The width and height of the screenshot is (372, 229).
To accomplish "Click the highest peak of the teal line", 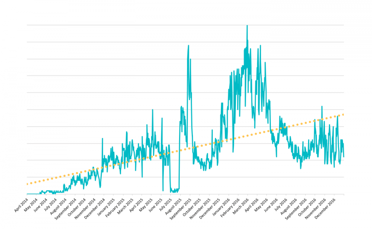I will click(247, 26).
